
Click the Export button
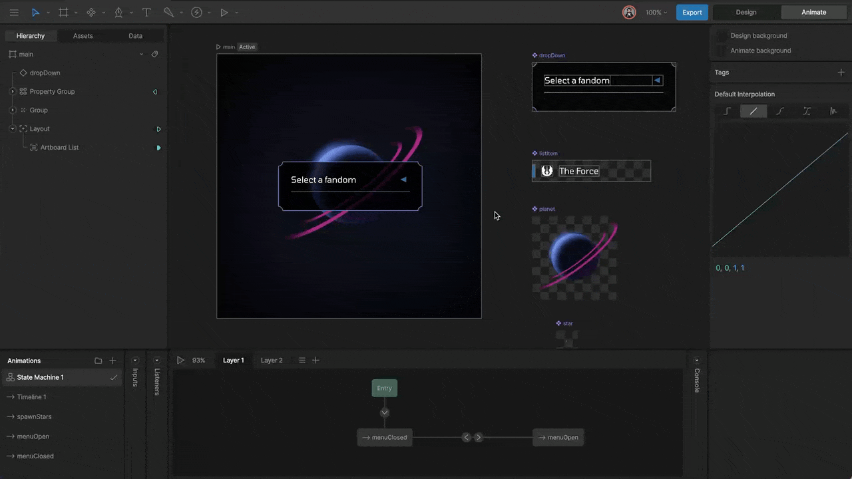[x=692, y=13]
